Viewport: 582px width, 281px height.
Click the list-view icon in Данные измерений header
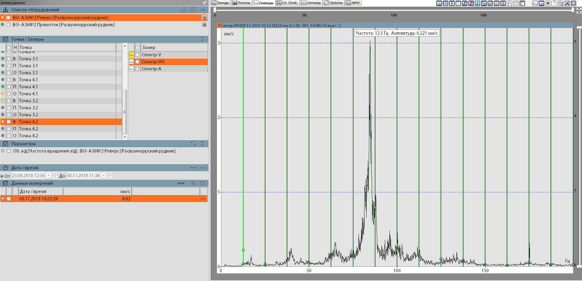coord(193,183)
